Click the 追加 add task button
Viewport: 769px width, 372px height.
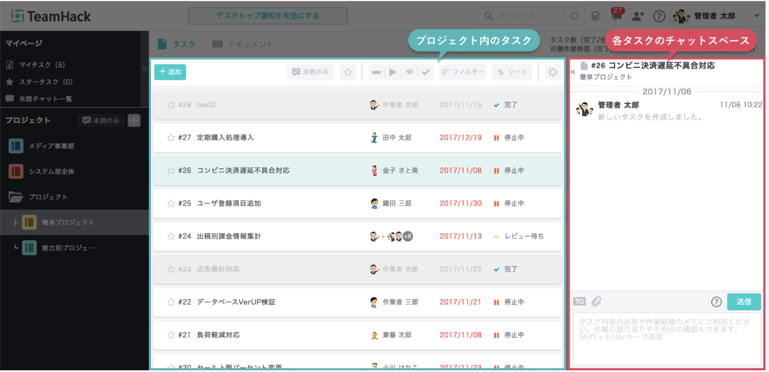tap(170, 72)
